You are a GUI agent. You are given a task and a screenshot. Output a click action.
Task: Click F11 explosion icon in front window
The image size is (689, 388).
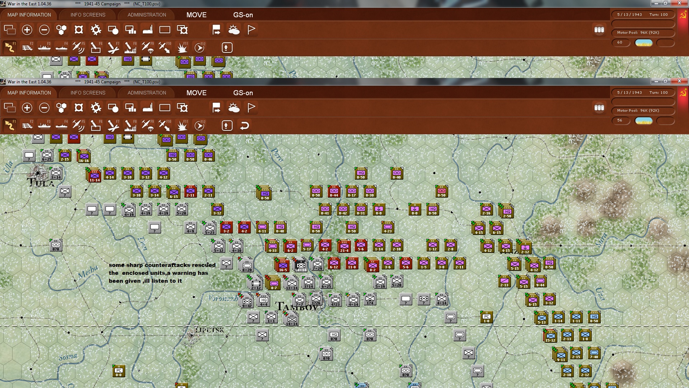pos(182,125)
